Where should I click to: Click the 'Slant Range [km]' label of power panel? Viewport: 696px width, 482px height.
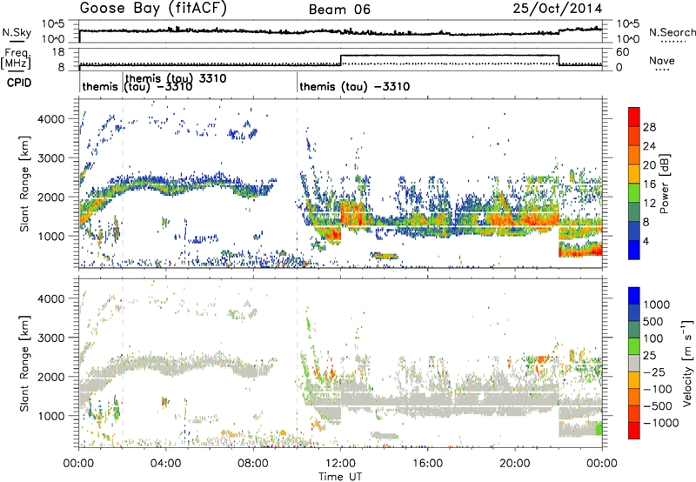point(24,184)
